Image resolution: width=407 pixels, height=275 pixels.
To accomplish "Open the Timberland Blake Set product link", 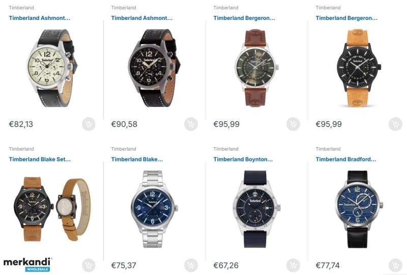I will coord(40,159).
